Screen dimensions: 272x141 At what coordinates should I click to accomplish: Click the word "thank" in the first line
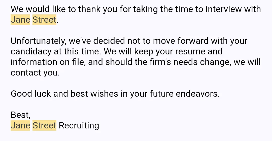pyautogui.click(x=89, y=9)
